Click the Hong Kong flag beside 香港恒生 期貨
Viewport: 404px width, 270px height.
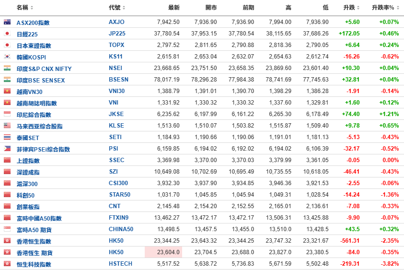7,252
